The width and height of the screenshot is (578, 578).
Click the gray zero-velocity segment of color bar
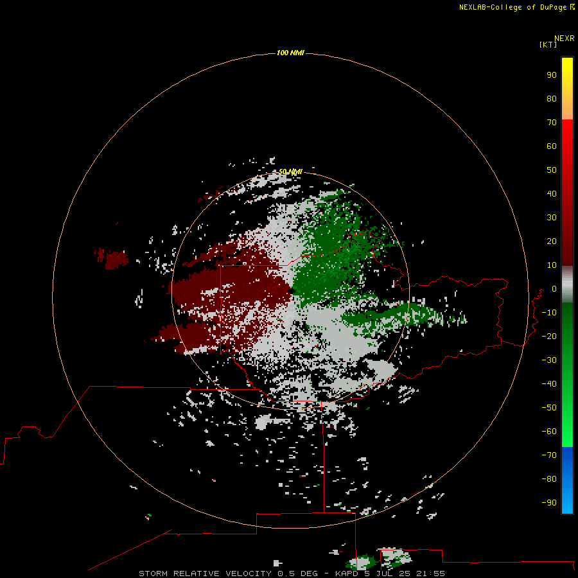coord(567,285)
